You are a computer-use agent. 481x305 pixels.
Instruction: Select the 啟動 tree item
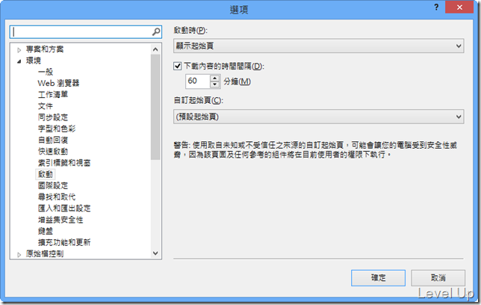(x=46, y=174)
